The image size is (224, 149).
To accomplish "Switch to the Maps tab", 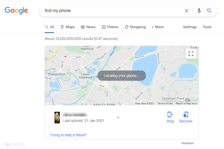I will point(68,27).
